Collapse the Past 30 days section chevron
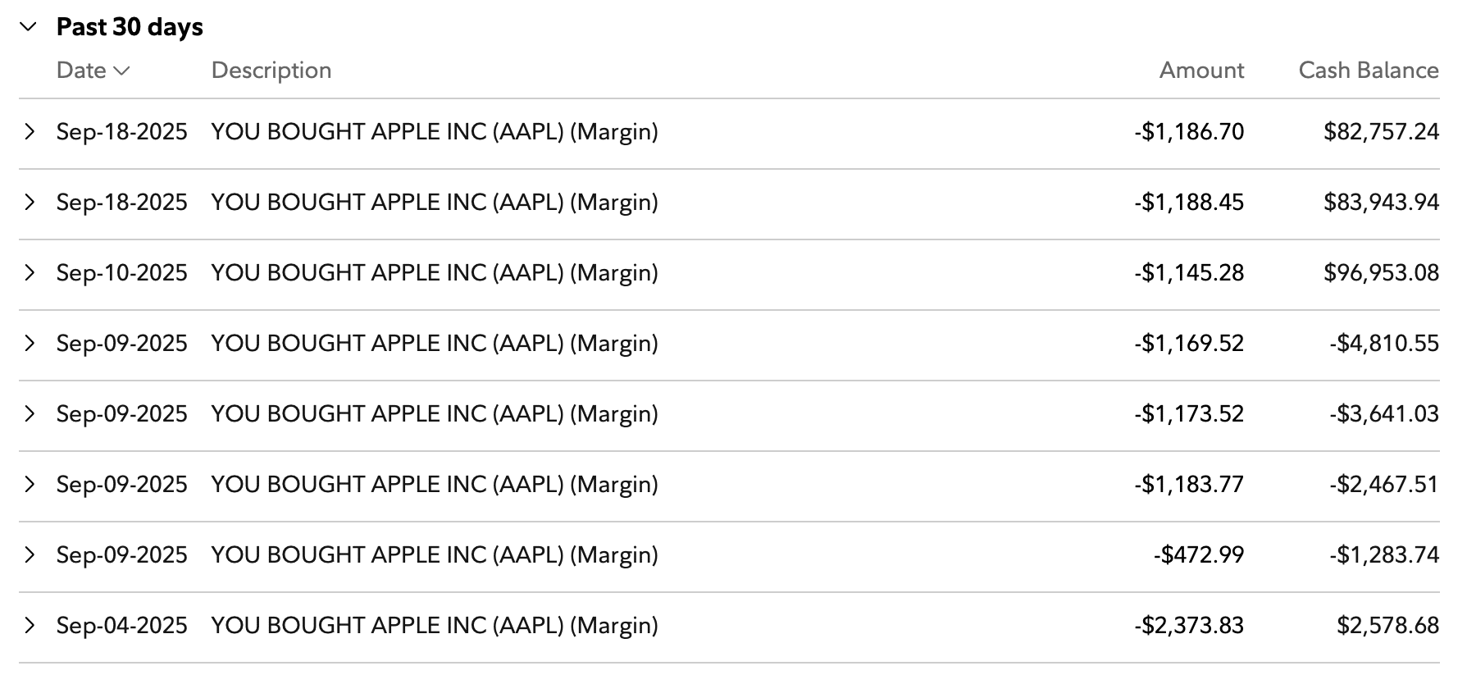1467x675 pixels. point(29,27)
